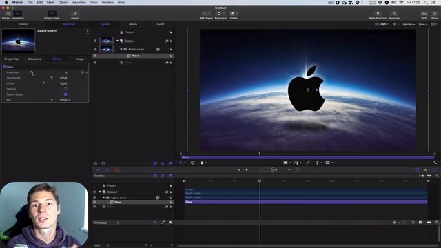Open Behaviors inspector tab
The width and height of the screenshot is (441, 248).
tap(34, 59)
